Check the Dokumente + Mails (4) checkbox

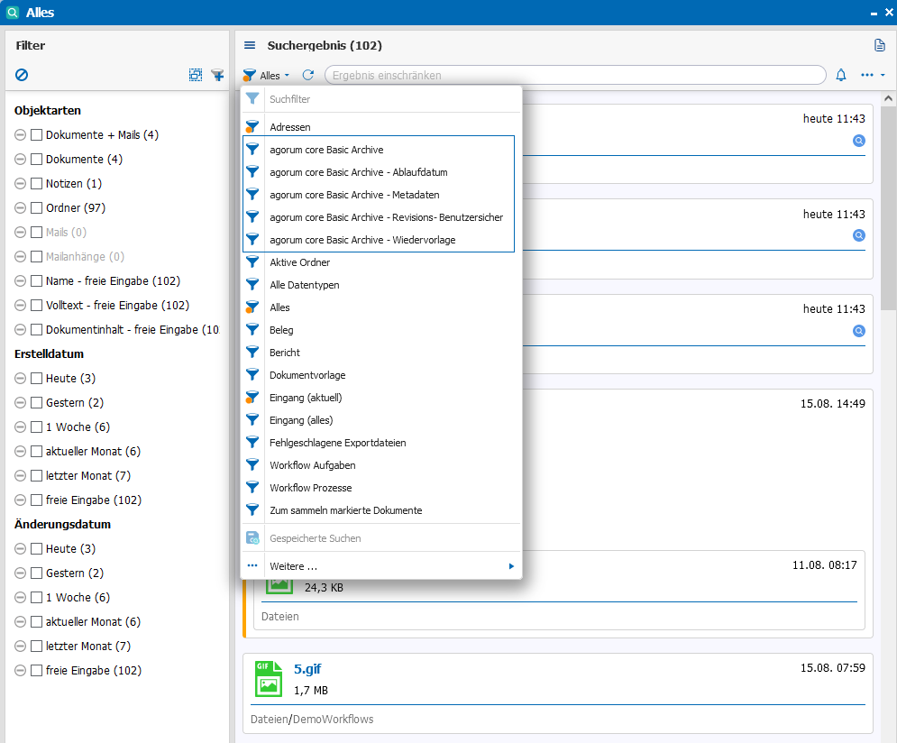tap(36, 135)
